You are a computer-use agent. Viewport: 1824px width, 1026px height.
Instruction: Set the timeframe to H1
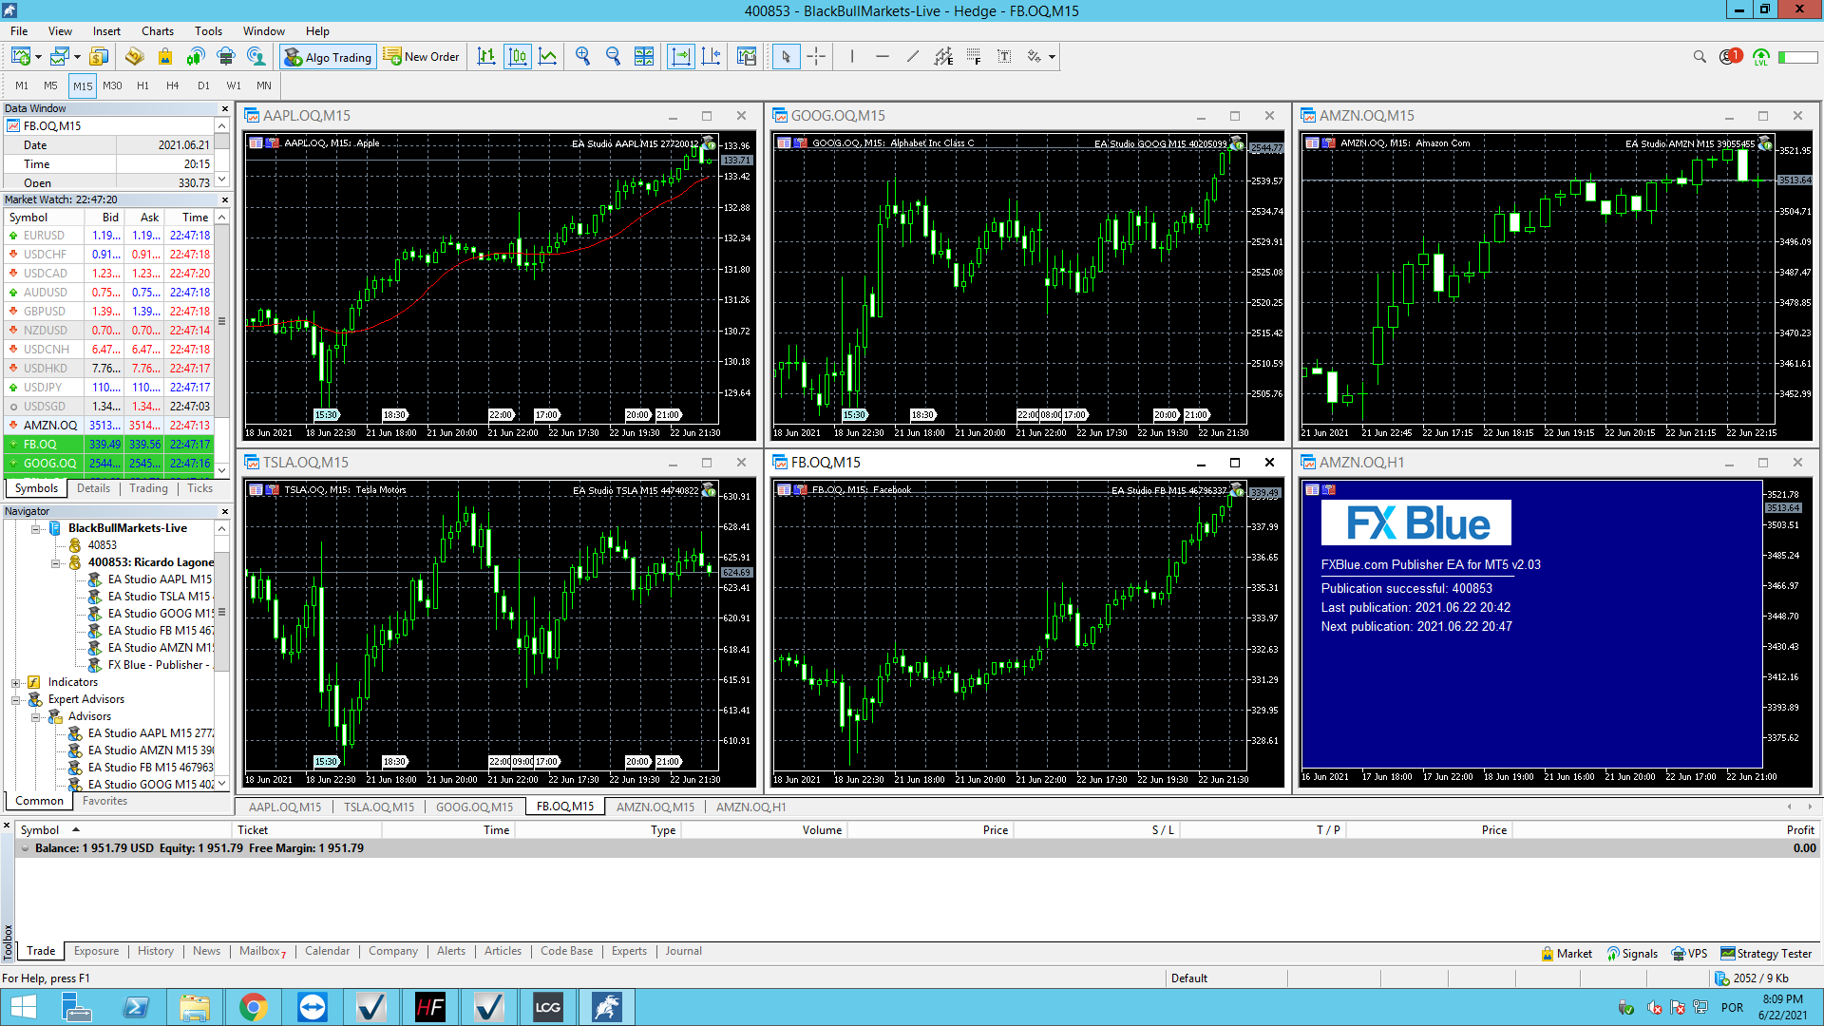pyautogui.click(x=142, y=85)
